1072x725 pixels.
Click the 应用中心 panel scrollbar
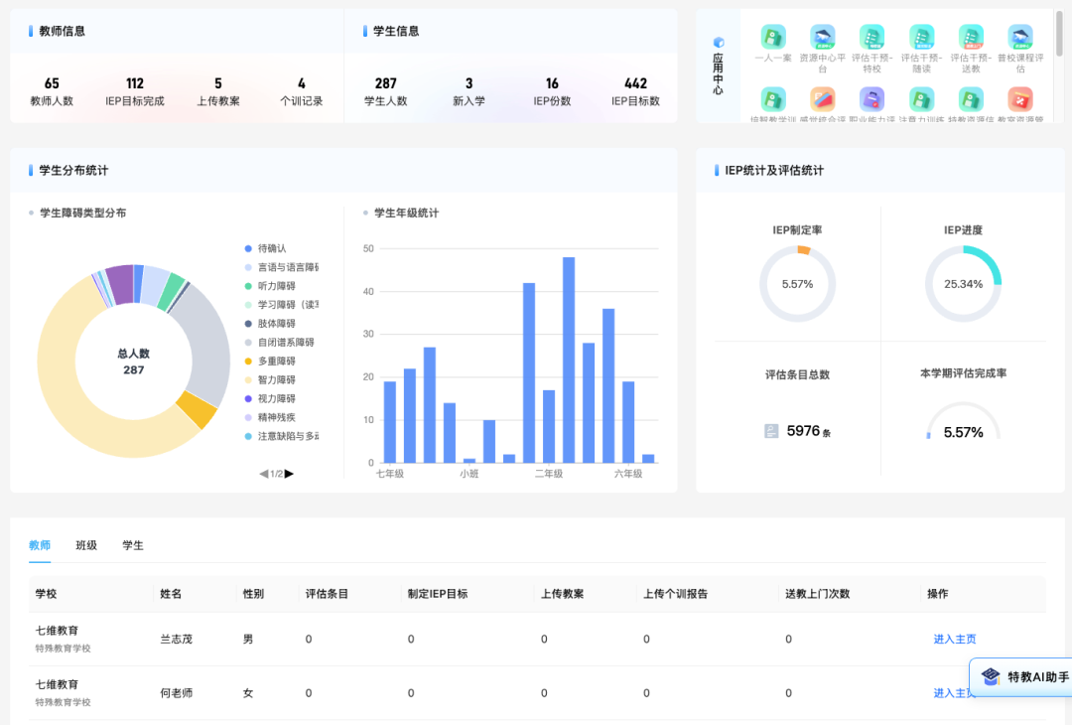pyautogui.click(x=1060, y=33)
